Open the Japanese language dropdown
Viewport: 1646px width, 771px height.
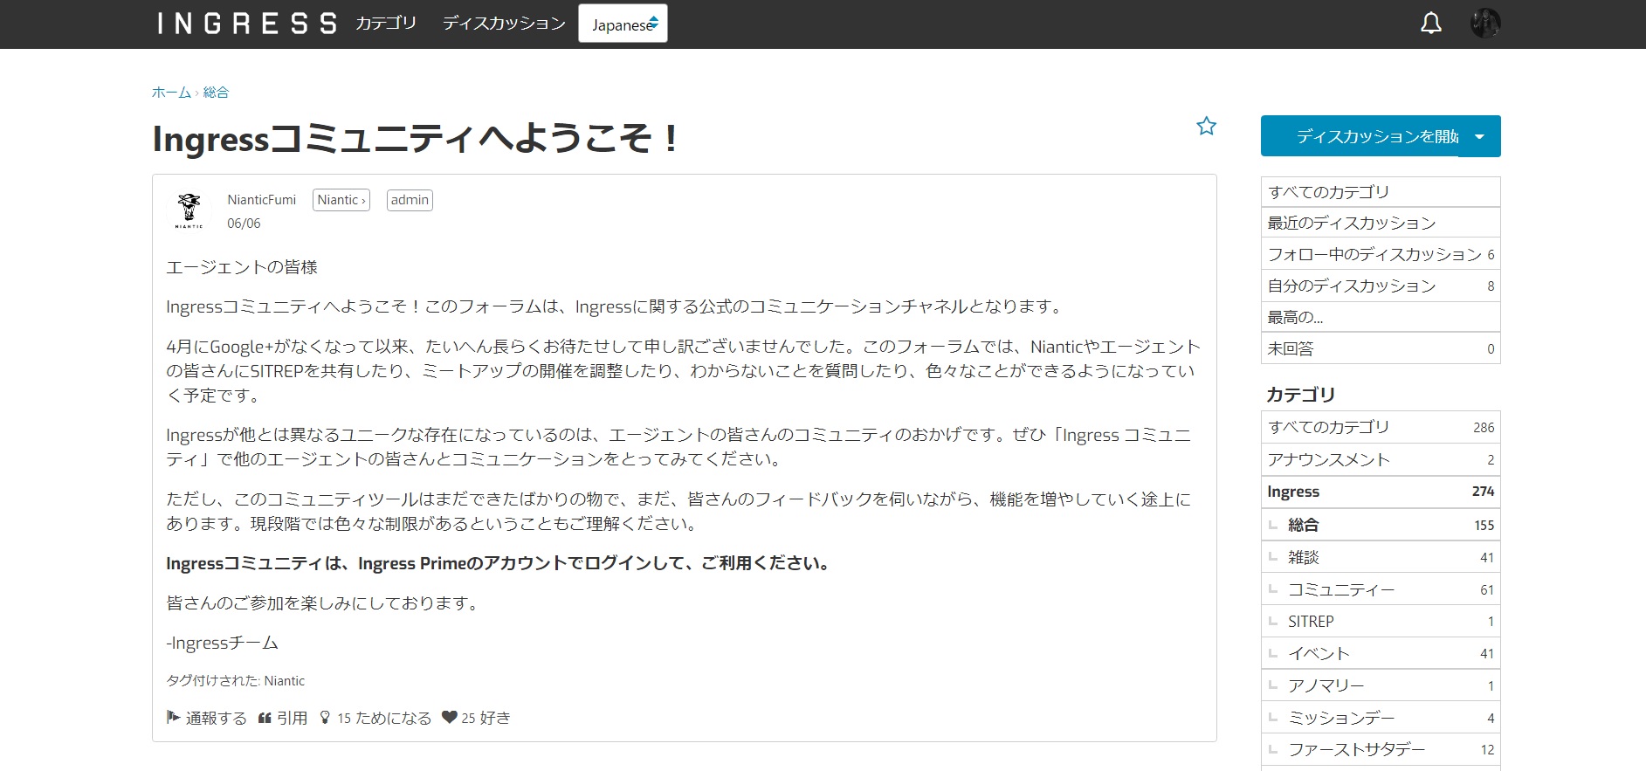tap(623, 24)
